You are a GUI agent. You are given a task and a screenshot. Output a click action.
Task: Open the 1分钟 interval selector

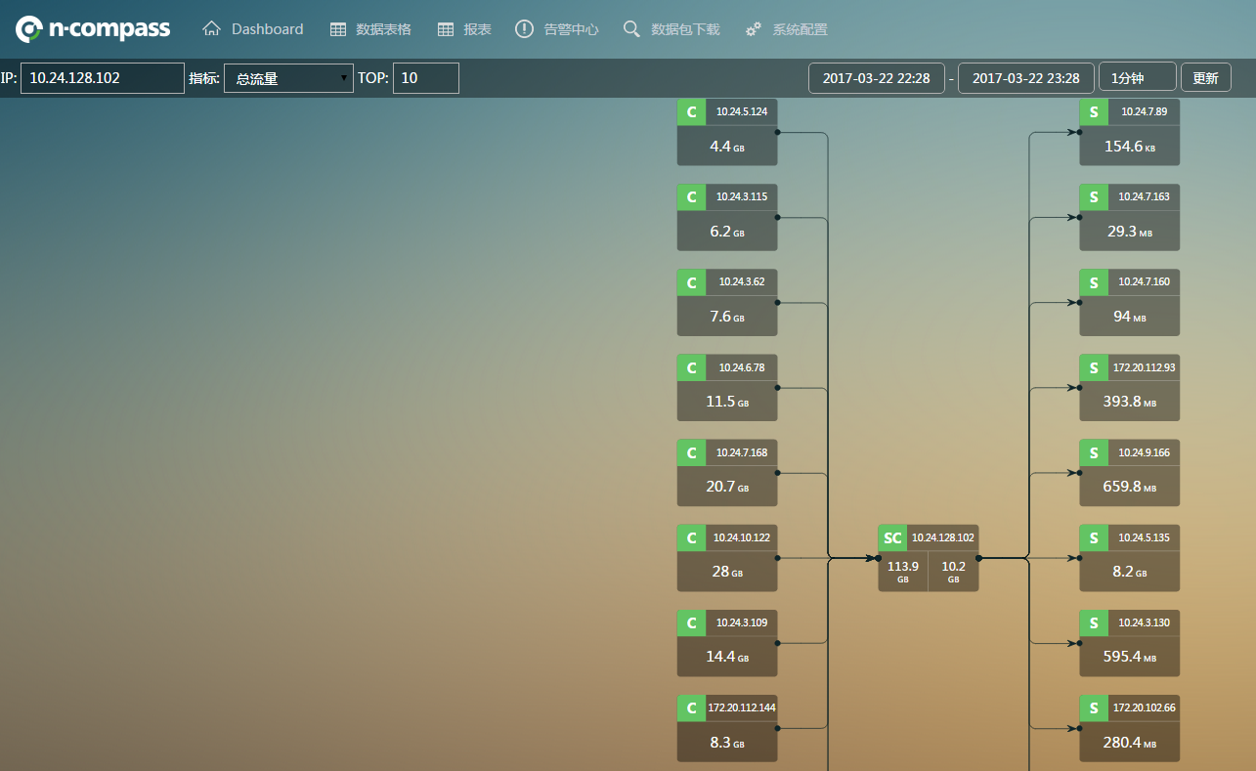pos(1137,78)
